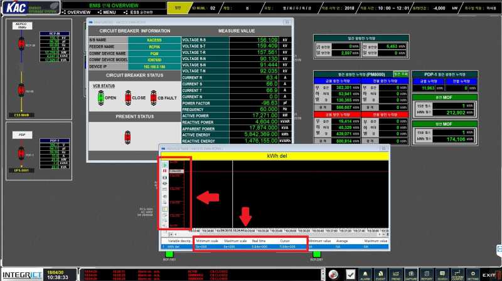Open the EVENT log icon
Viewport: 502px width, 281px height.
pyautogui.click(x=380, y=275)
